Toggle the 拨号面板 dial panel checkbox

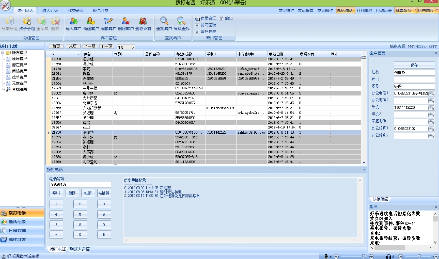(x=197, y=25)
